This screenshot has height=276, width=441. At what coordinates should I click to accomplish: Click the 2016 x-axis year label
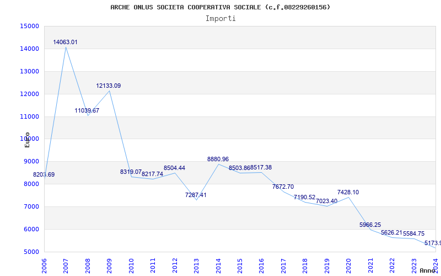[261, 266]
